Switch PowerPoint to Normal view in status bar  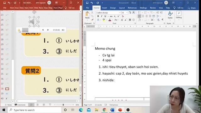click(x=31, y=105)
